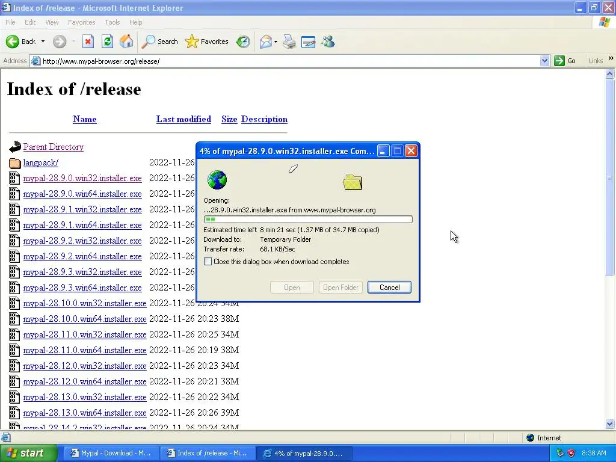Viewport: 616px width, 462px height.
Task: Click Internet zone globe in status bar
Action: click(530, 438)
